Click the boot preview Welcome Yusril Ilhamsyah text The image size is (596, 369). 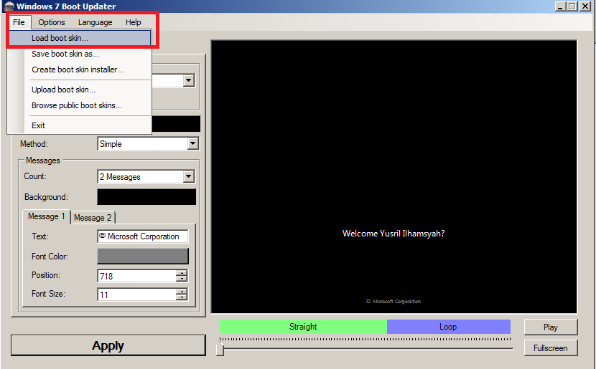394,234
